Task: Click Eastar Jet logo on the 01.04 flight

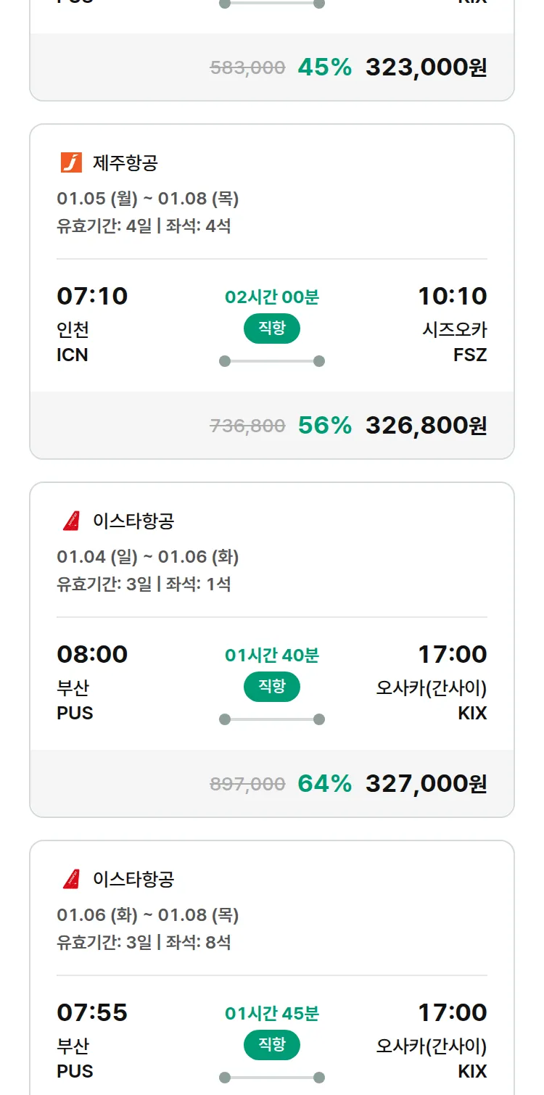Action: pyautogui.click(x=71, y=521)
